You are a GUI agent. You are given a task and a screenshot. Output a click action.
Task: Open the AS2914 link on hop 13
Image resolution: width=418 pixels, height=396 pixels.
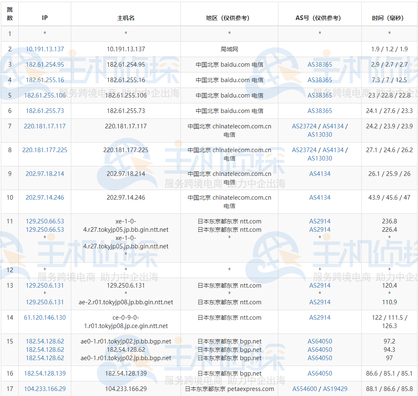[x=320, y=286]
